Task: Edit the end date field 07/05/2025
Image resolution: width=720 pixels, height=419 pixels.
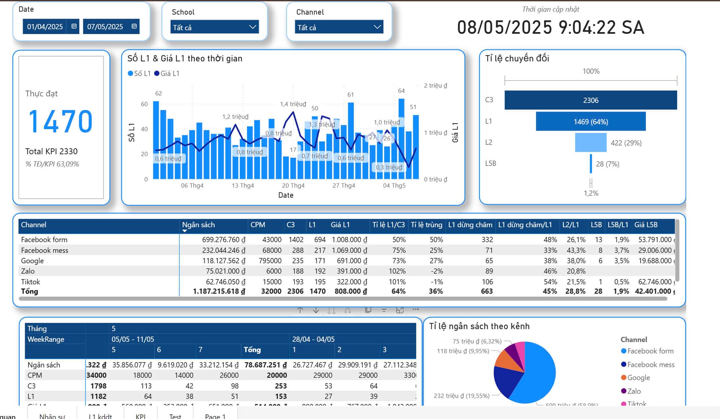Action: (105, 27)
